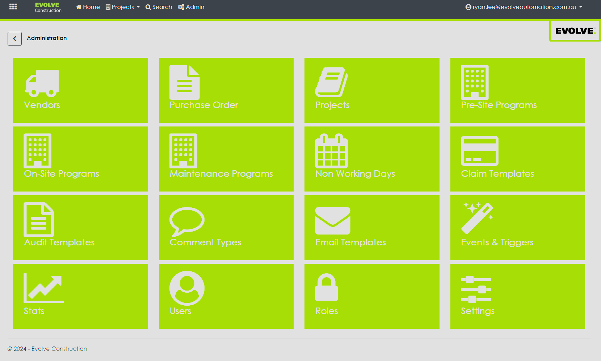
Task: Open the Email Templates envelope icon
Action: (332, 221)
